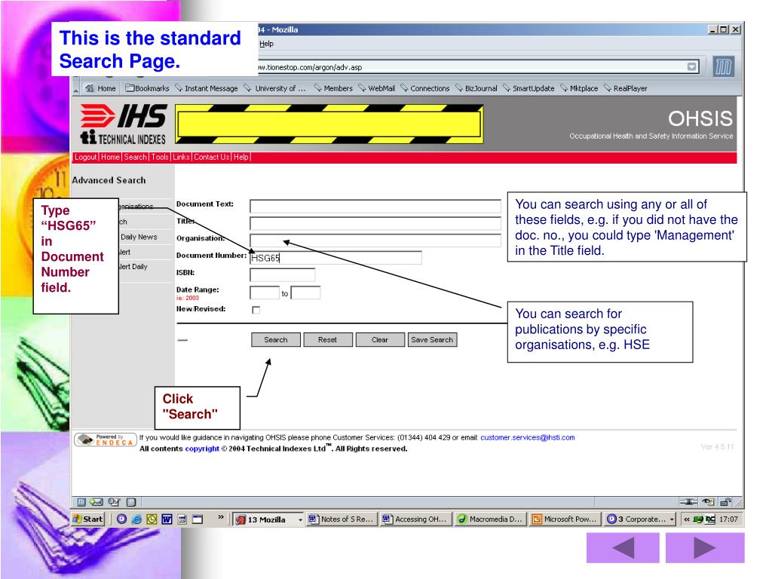
Task: Open the University of bookmark
Action: point(274,88)
